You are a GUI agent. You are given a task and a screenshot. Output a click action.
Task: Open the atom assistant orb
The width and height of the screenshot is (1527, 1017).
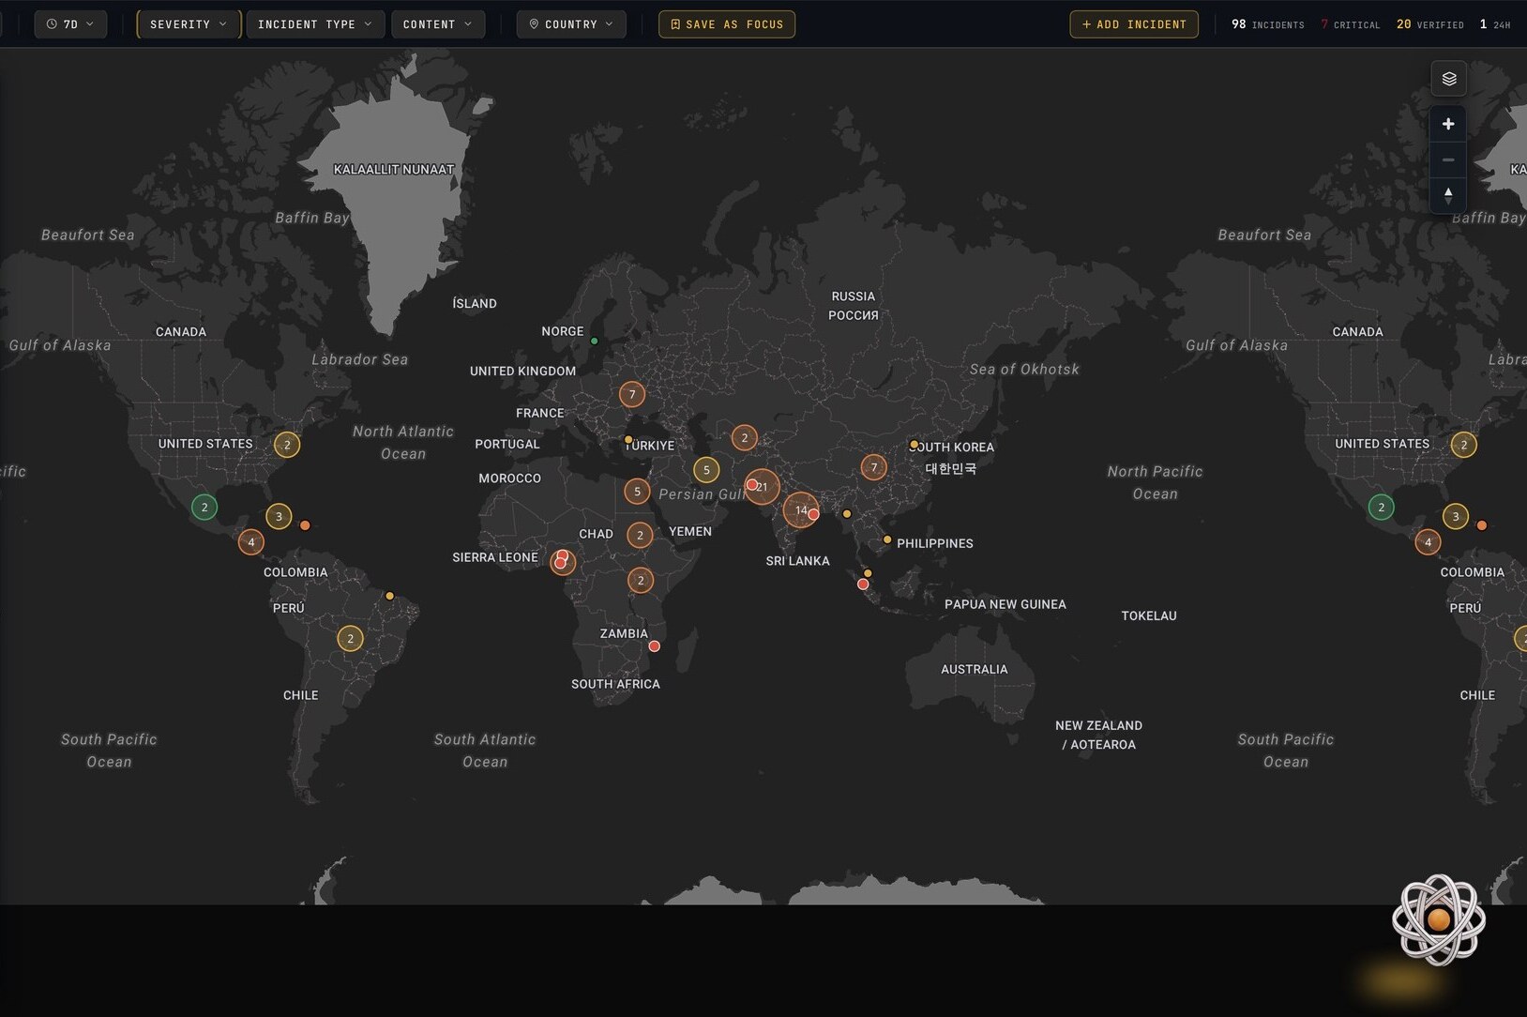click(1438, 919)
